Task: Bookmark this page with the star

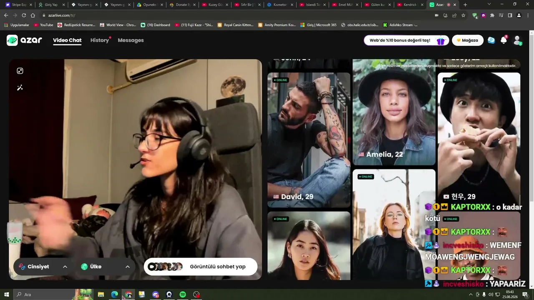Action: [x=463, y=15]
